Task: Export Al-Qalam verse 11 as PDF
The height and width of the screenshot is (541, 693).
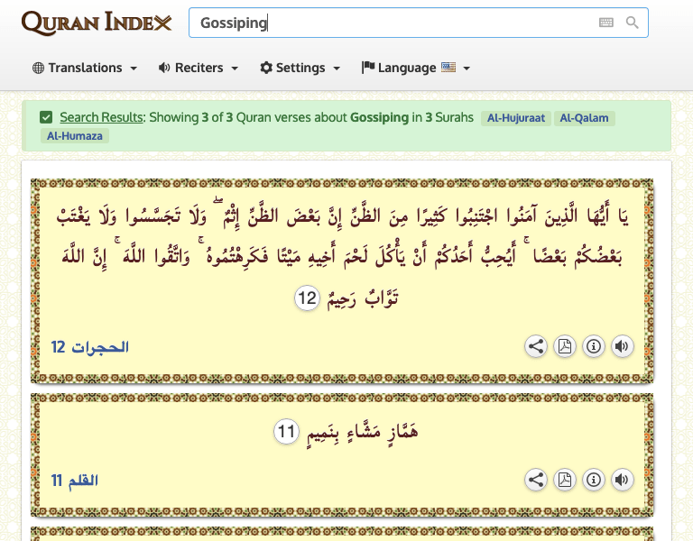Action: 565,480
